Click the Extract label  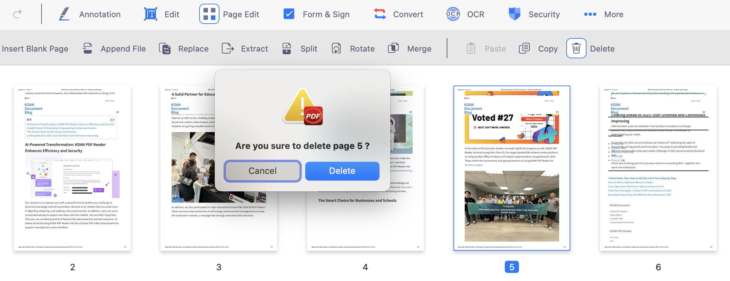tap(255, 49)
